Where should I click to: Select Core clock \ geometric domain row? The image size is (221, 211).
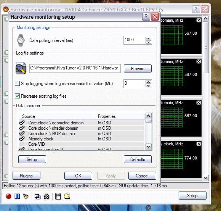(82, 122)
